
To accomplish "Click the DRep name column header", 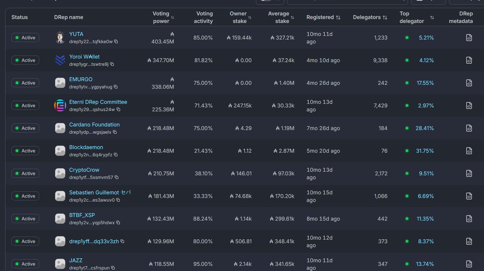I will (69, 17).
